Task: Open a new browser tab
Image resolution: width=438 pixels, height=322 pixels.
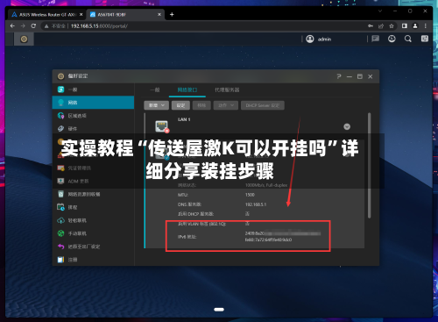Action: coord(172,14)
